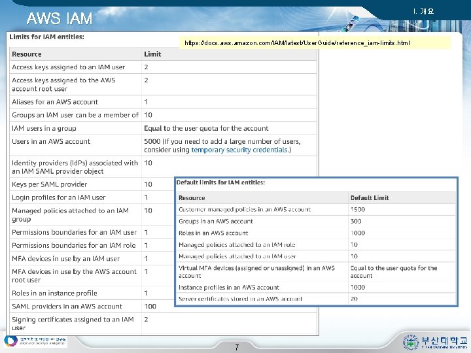Click the Pusan National University logo
The width and height of the screenshot is (471, 353).
435,342
